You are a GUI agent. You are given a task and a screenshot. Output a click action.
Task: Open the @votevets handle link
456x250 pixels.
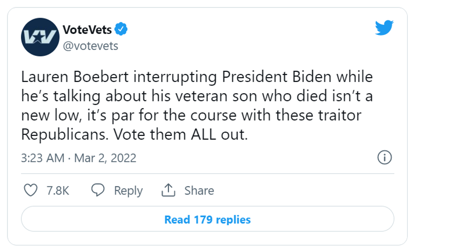(90, 46)
